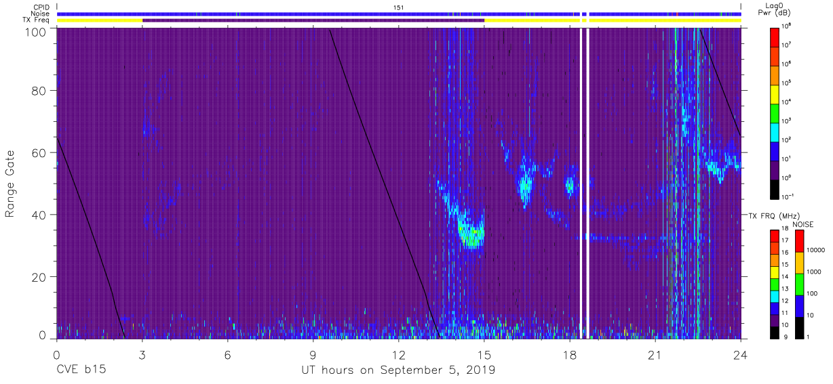Image resolution: width=833 pixels, height=384 pixels.
Task: Click the x-axis tick label '15'
Action: click(484, 355)
